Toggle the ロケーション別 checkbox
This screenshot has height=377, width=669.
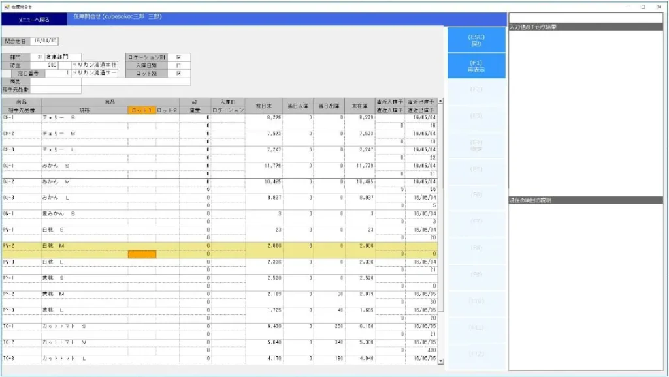(178, 57)
